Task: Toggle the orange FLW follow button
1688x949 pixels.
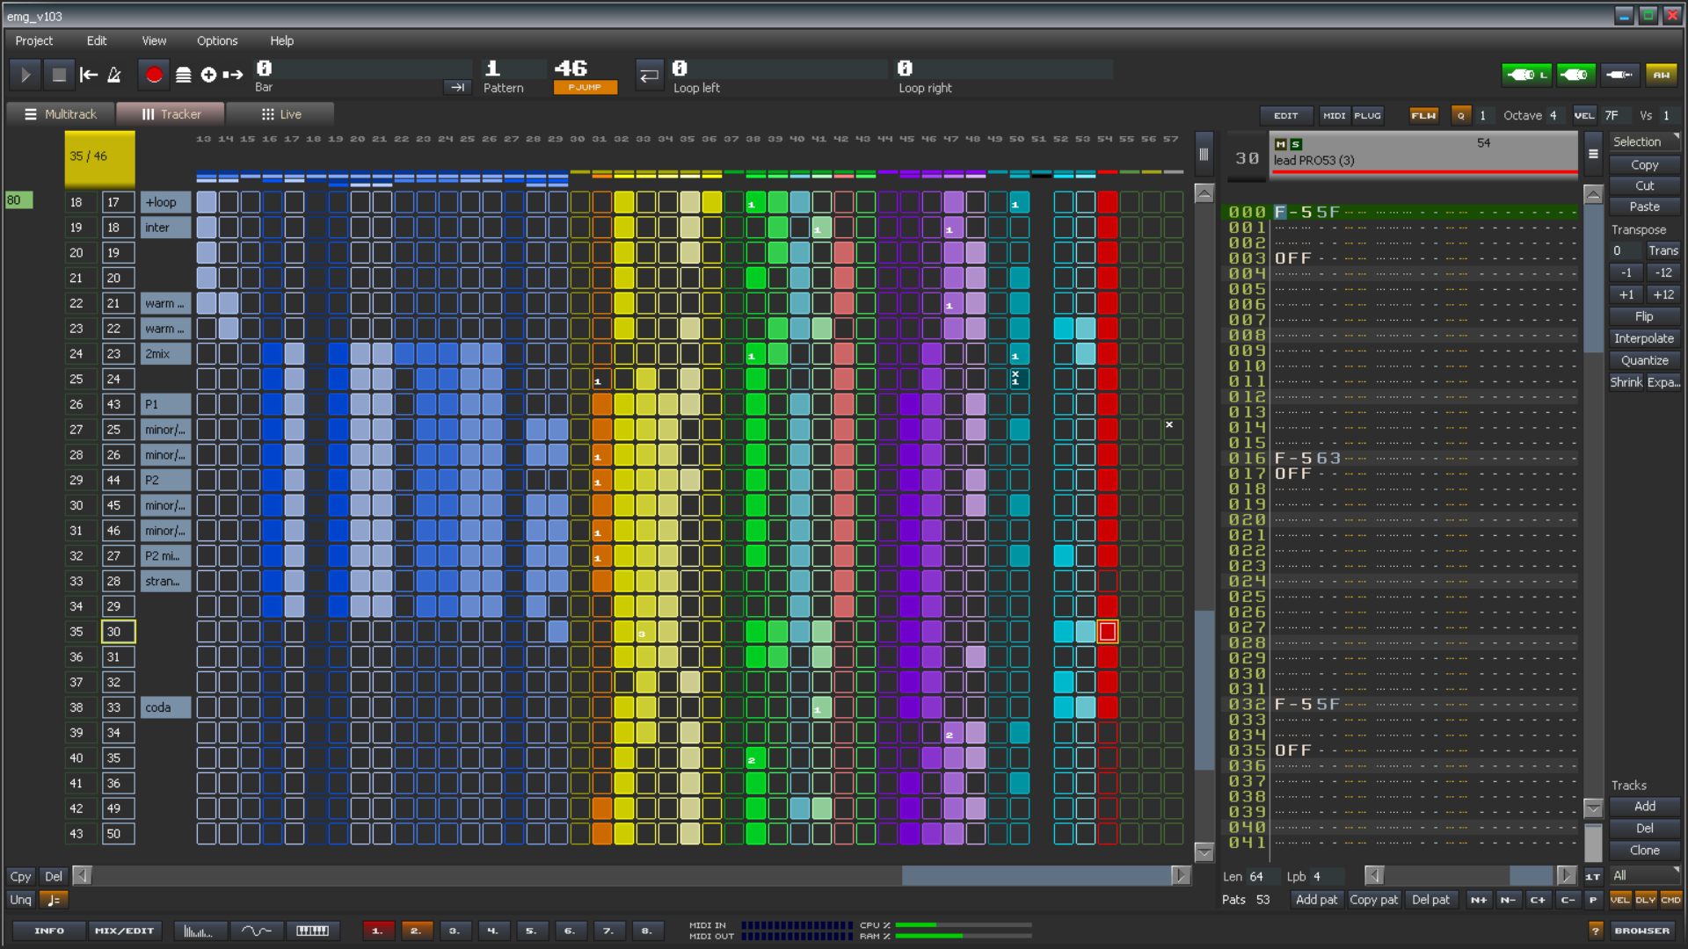Action: click(1423, 115)
